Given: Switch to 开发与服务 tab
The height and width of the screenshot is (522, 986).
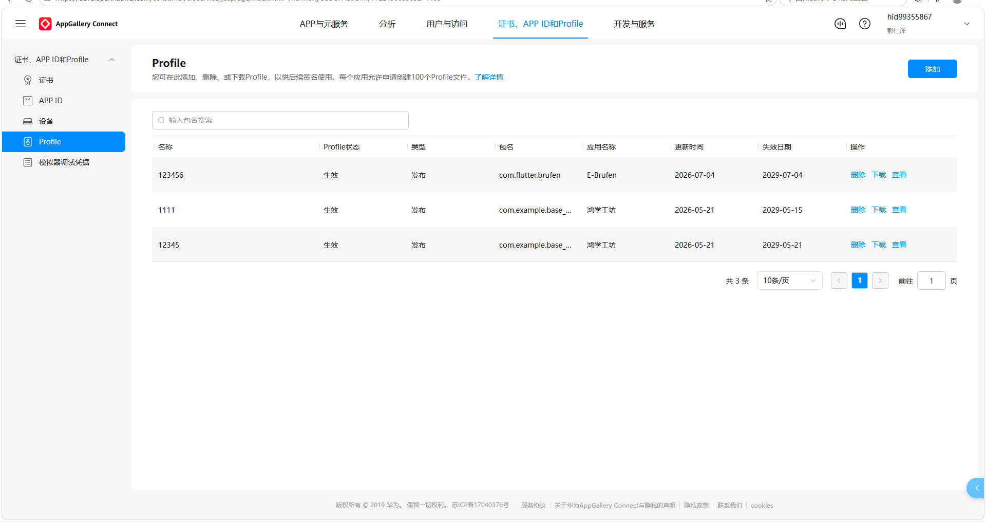Looking at the screenshot, I should click(x=634, y=24).
